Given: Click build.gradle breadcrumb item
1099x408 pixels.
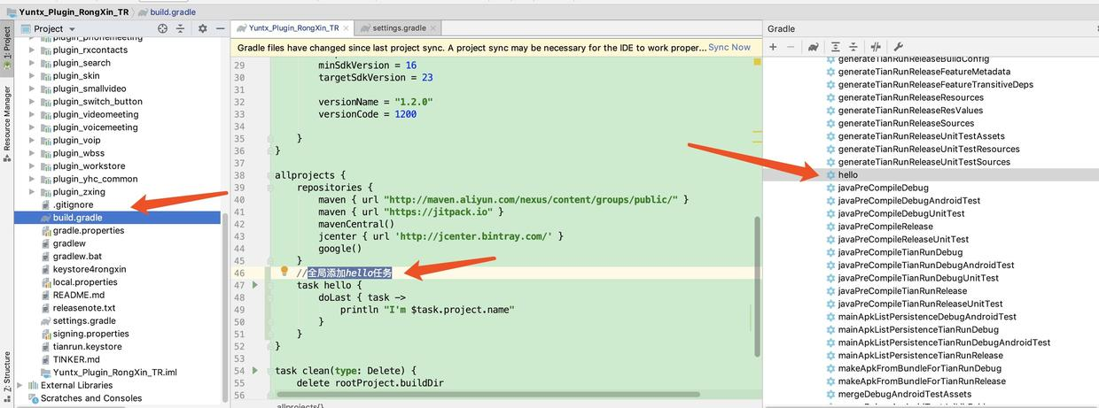Looking at the screenshot, I should [x=174, y=12].
